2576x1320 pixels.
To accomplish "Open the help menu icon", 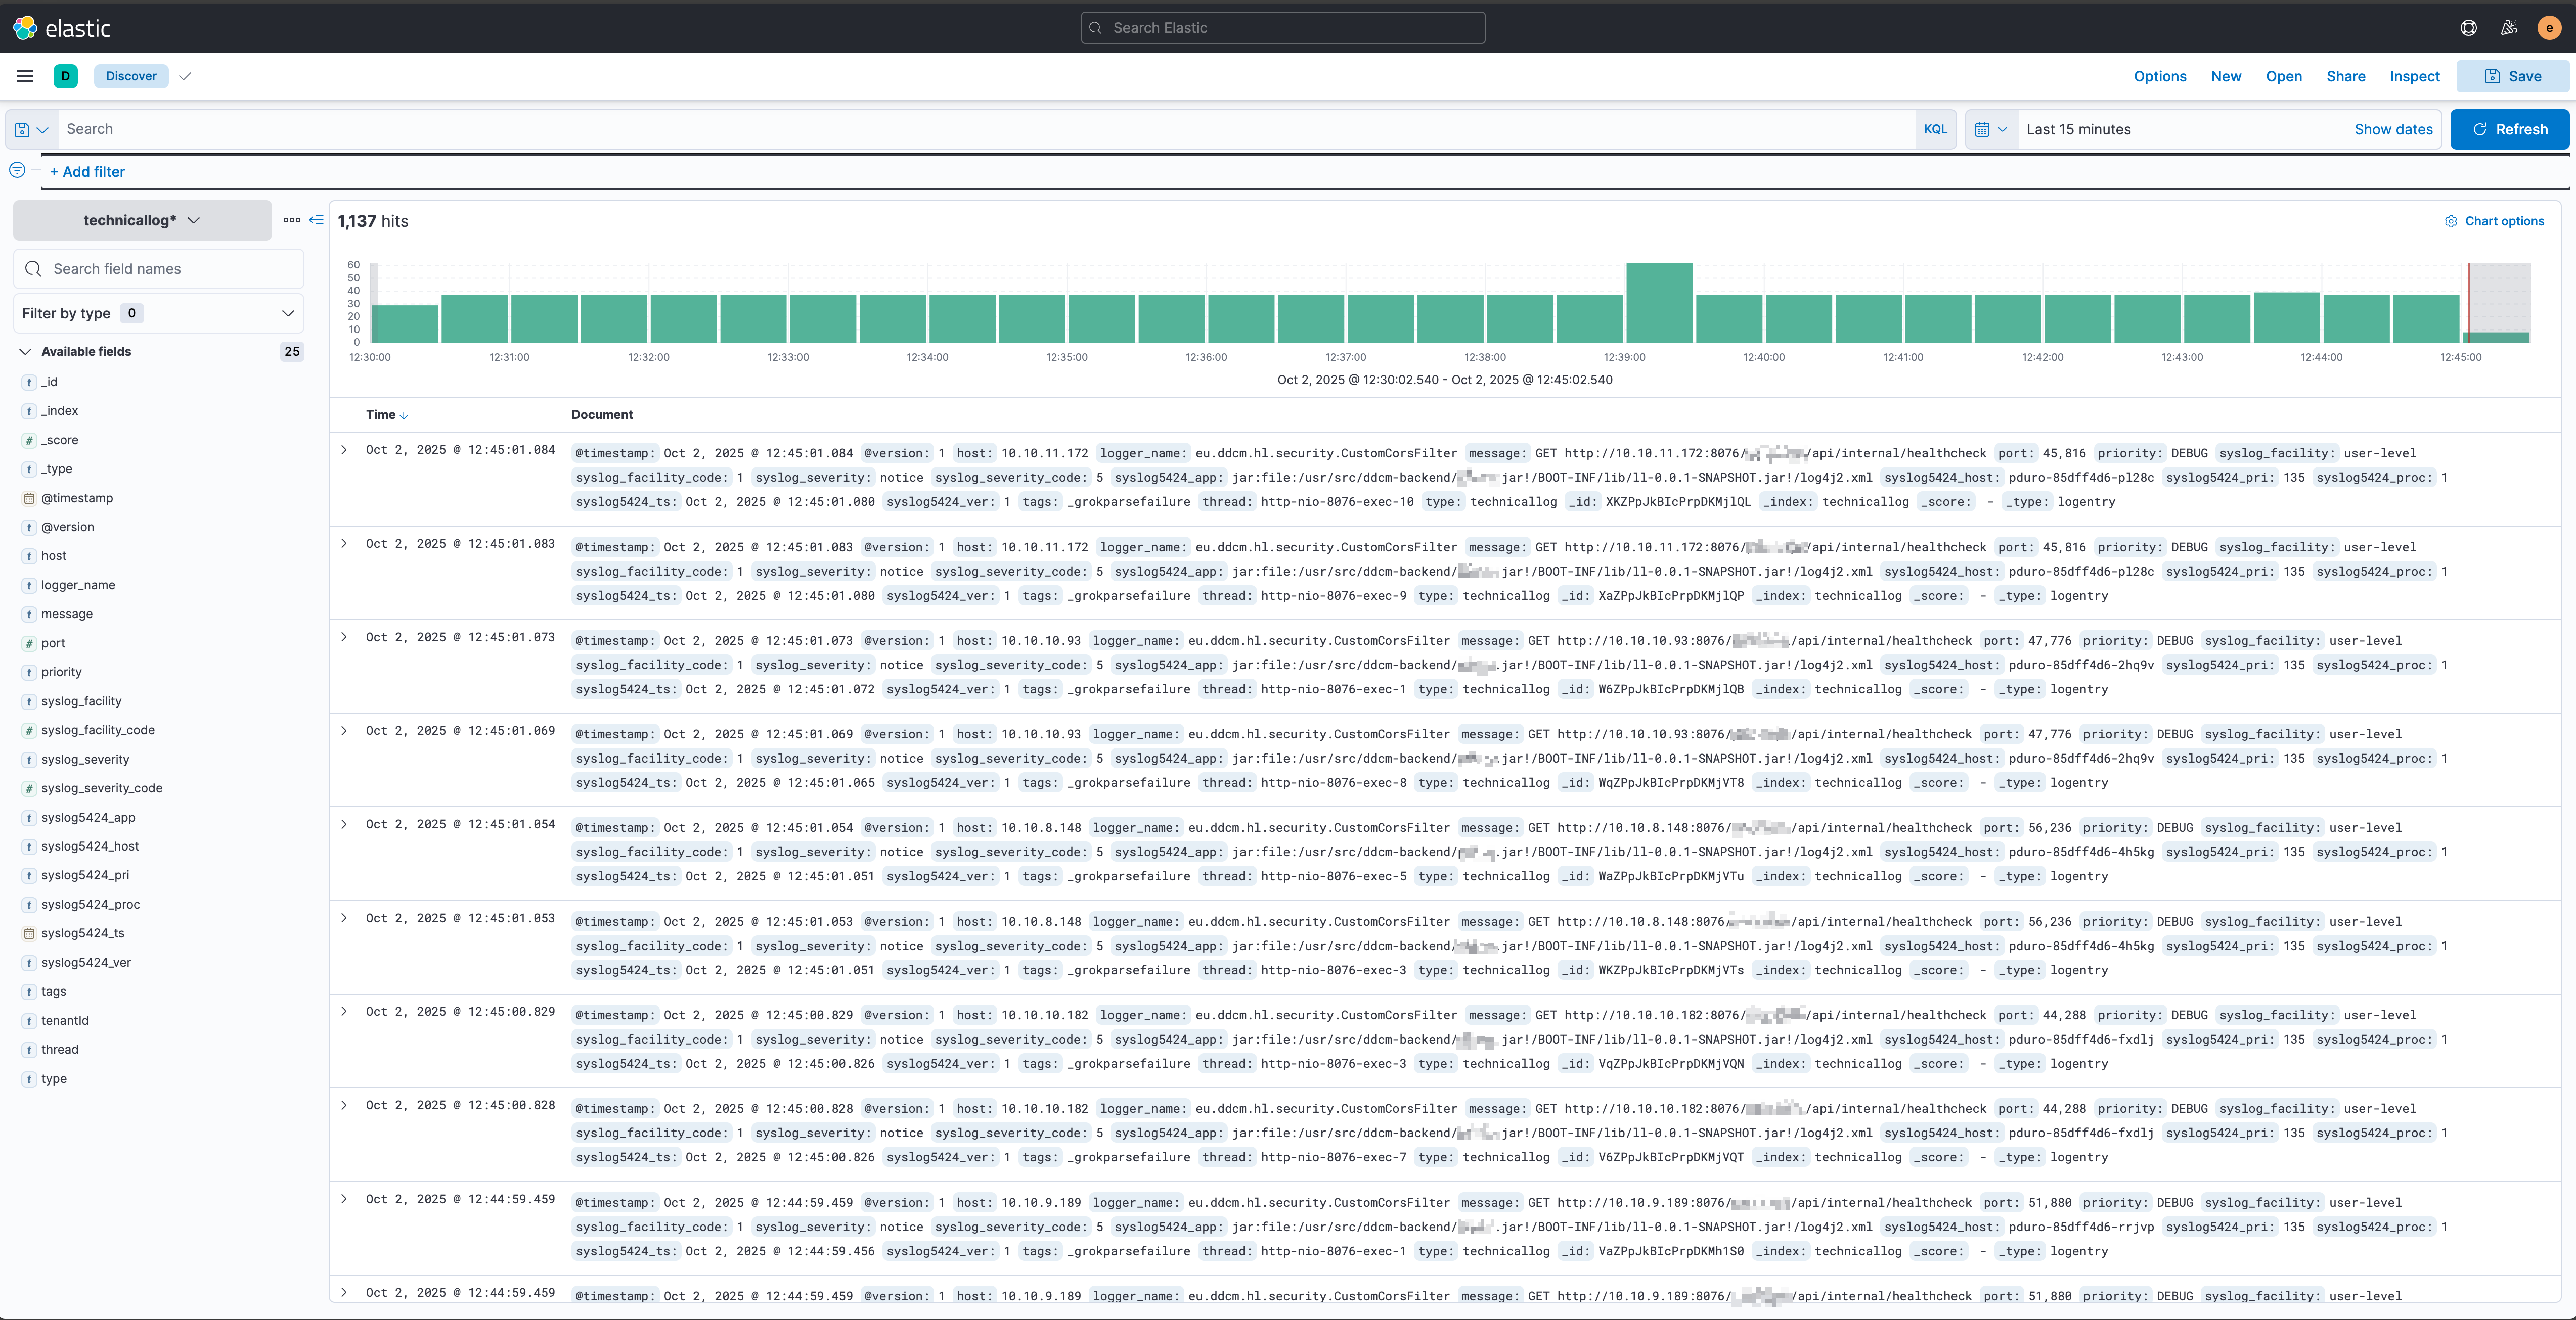I will (x=2468, y=28).
